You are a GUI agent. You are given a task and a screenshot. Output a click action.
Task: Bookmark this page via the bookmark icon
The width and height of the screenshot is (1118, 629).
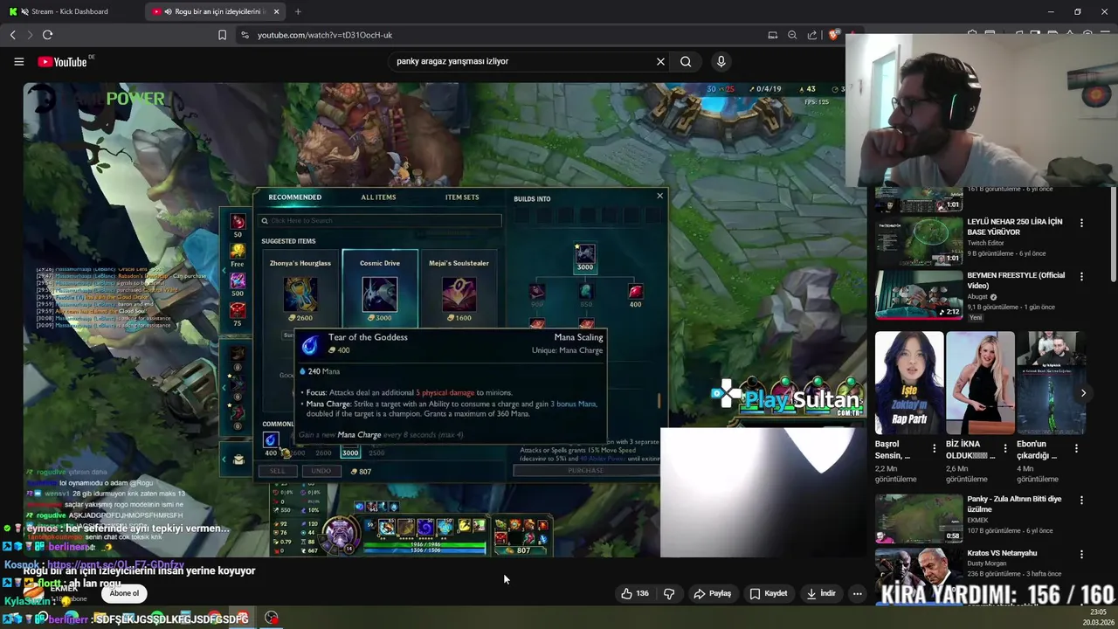[x=222, y=35]
